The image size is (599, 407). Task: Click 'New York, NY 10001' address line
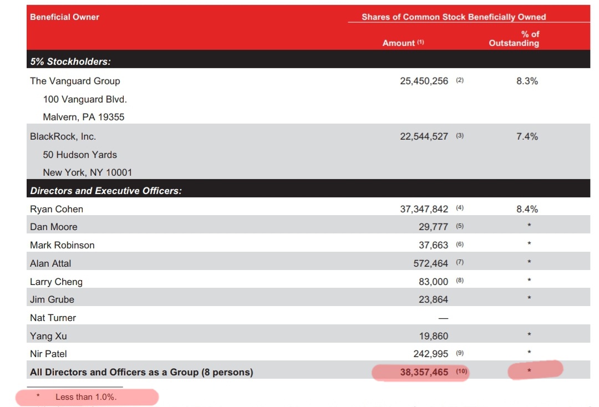pyautogui.click(x=88, y=172)
